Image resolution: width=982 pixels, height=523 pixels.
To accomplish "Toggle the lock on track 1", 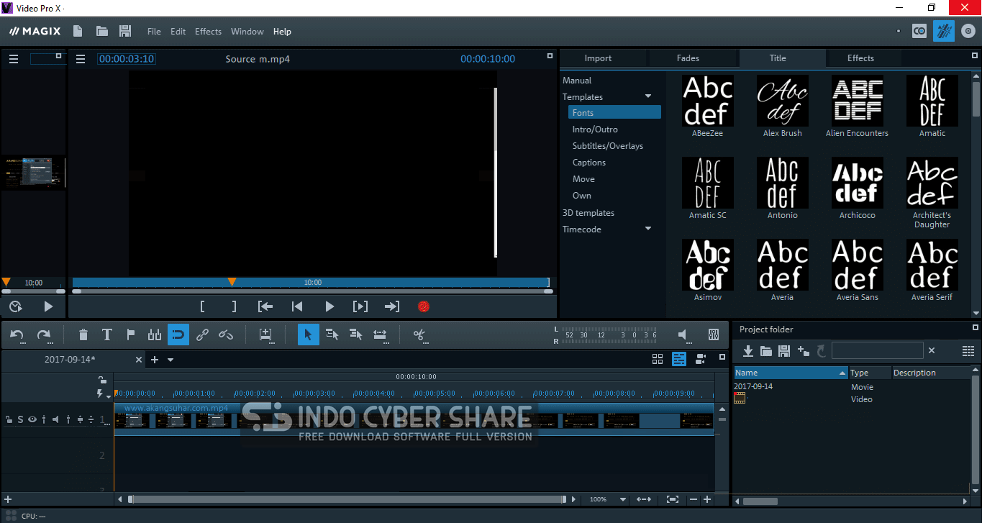I will [9, 419].
